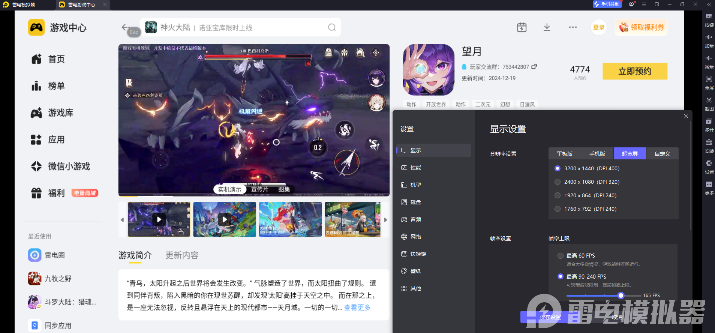Open 其他 other settings
This screenshot has width=715, height=333.
434,288
